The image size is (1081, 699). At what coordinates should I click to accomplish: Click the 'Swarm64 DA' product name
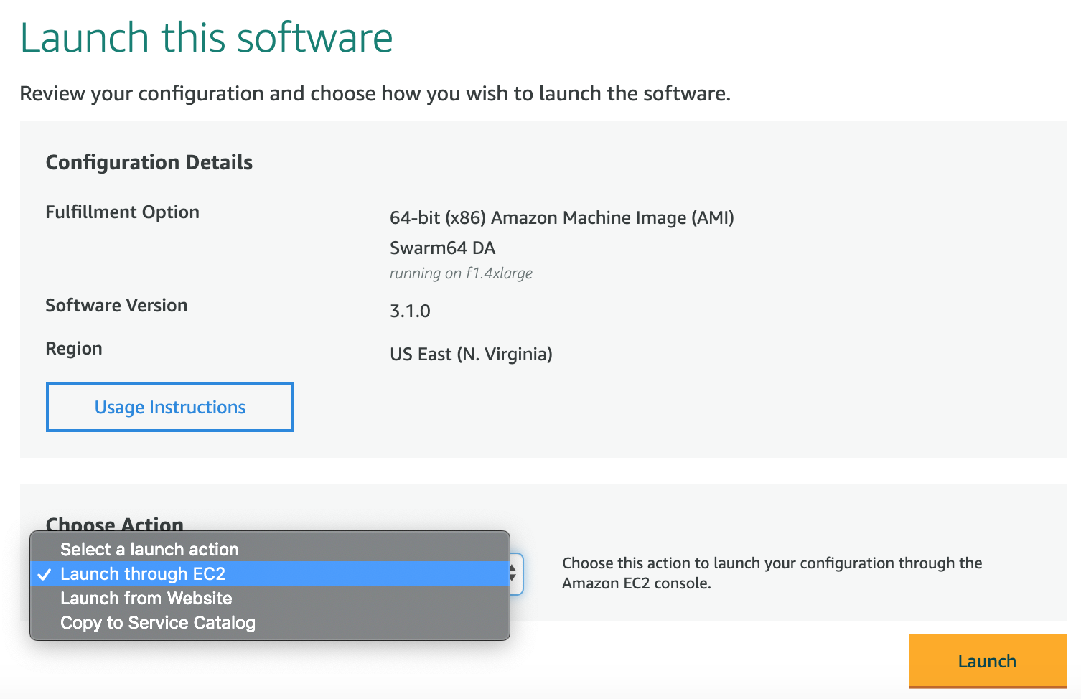point(443,248)
